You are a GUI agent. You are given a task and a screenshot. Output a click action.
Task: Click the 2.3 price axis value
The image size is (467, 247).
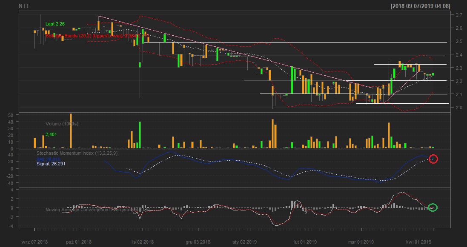pyautogui.click(x=458, y=68)
